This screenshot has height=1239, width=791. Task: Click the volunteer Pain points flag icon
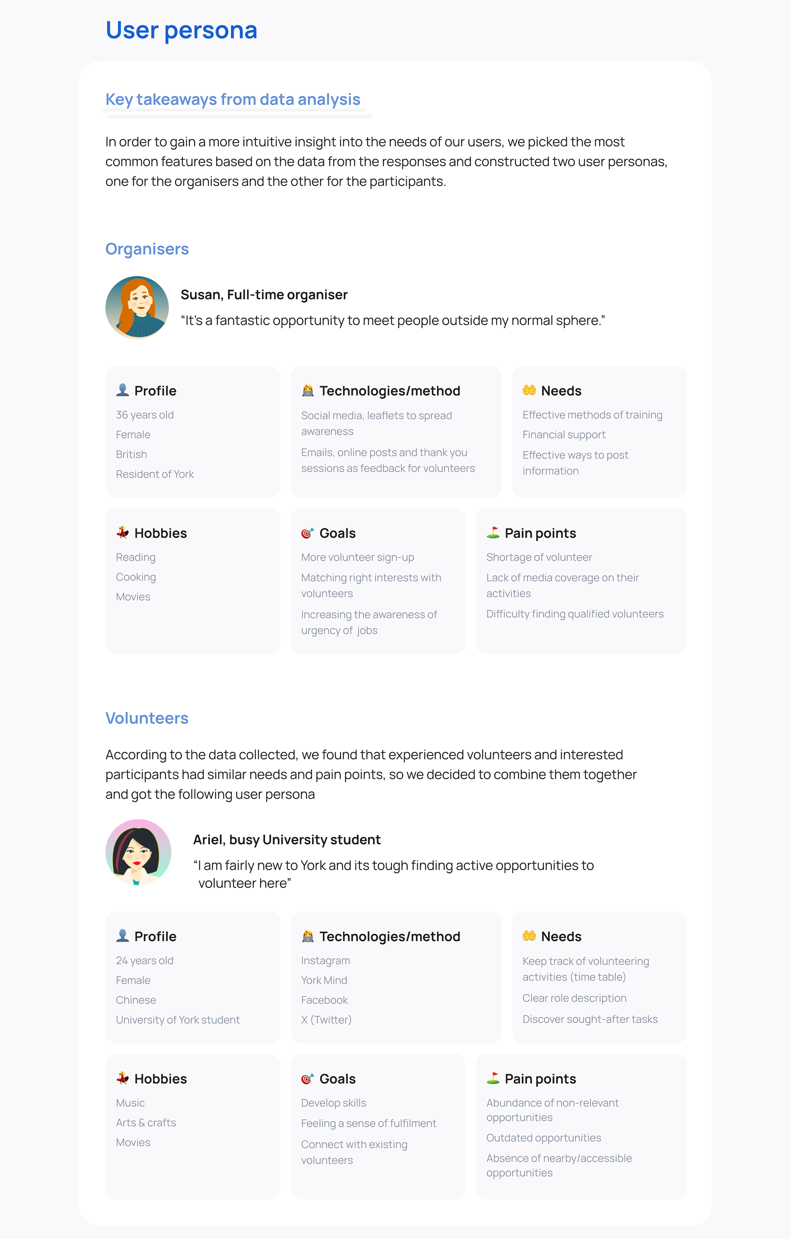[x=493, y=1078]
